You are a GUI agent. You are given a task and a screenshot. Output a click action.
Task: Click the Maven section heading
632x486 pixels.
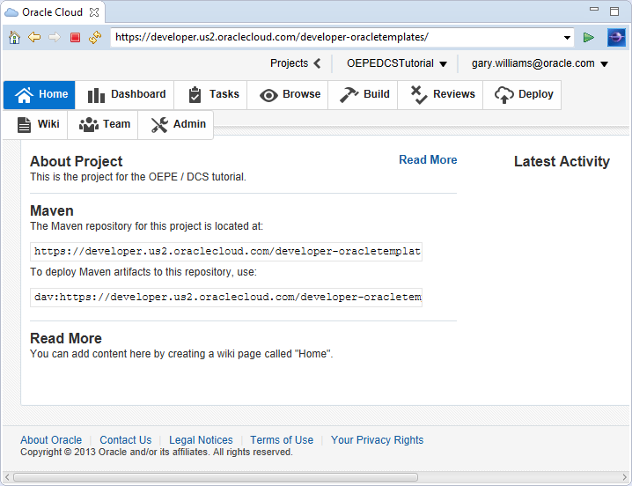tap(52, 211)
